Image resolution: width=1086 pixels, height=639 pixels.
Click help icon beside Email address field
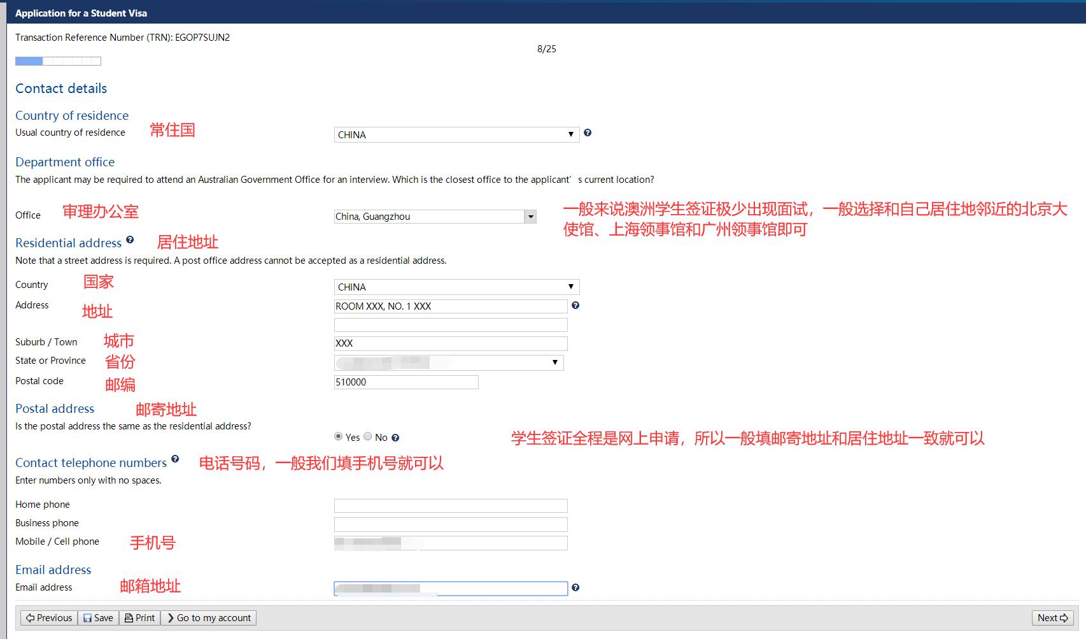click(575, 587)
